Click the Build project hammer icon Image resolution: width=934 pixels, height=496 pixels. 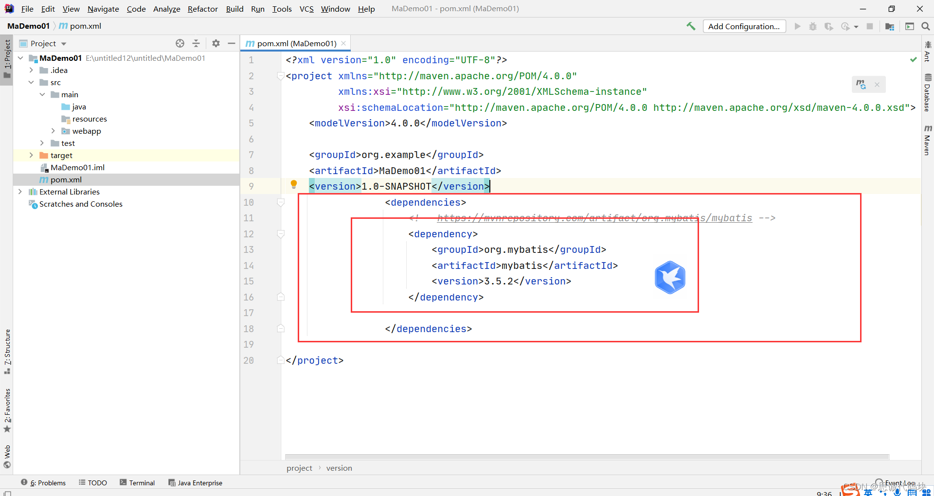691,26
